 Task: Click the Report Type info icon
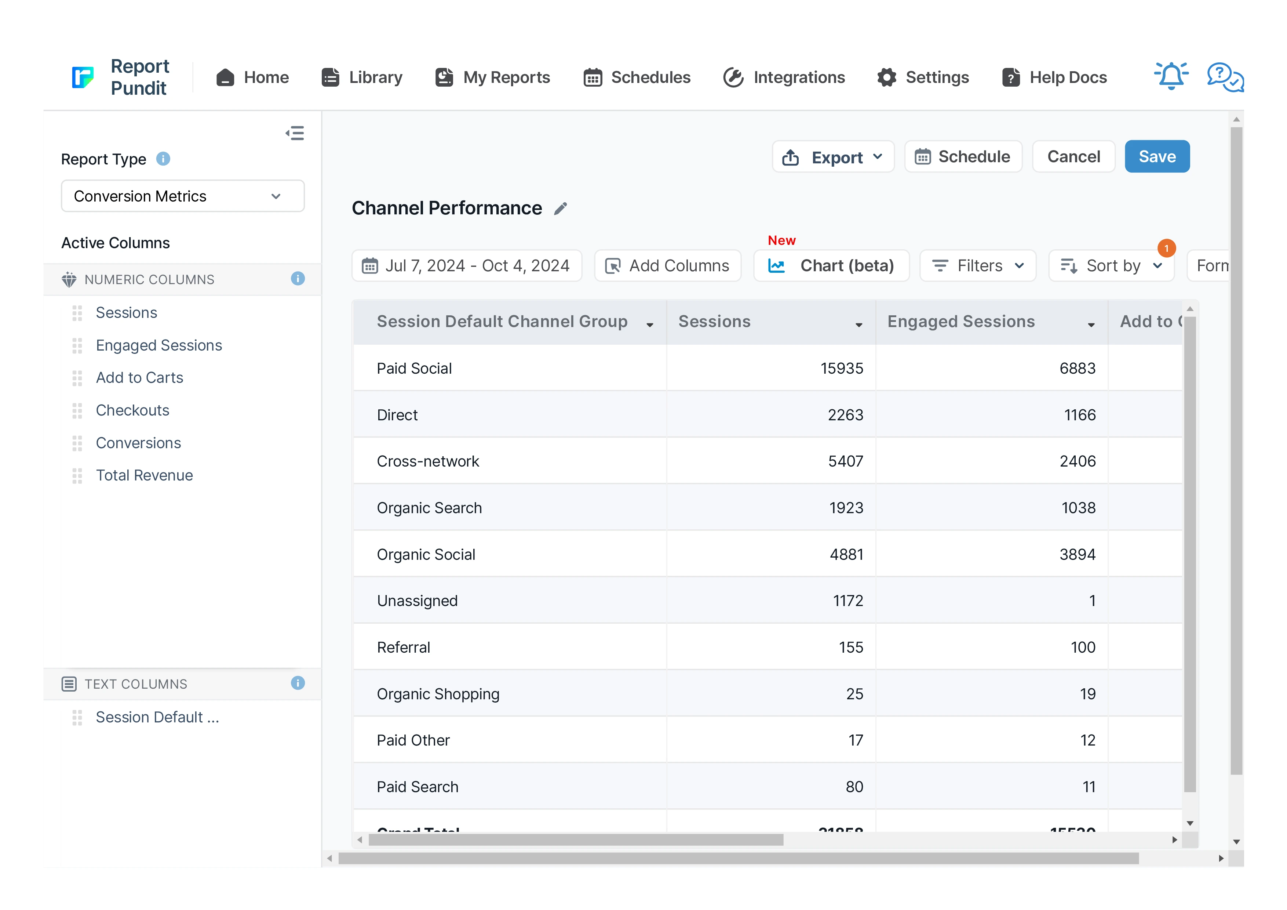(163, 159)
